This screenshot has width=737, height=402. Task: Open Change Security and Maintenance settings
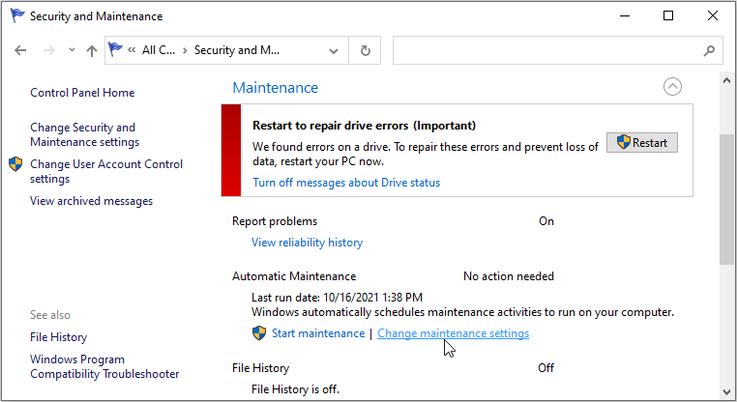coord(84,134)
